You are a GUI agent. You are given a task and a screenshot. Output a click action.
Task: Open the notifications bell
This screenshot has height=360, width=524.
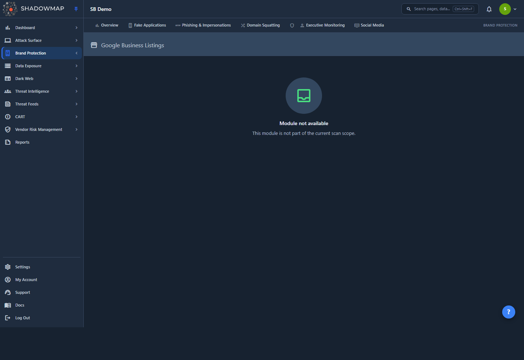click(489, 9)
